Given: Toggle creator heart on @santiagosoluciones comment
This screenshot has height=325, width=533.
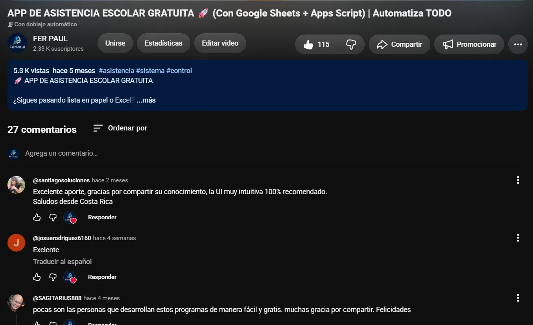Looking at the screenshot, I should (70, 217).
